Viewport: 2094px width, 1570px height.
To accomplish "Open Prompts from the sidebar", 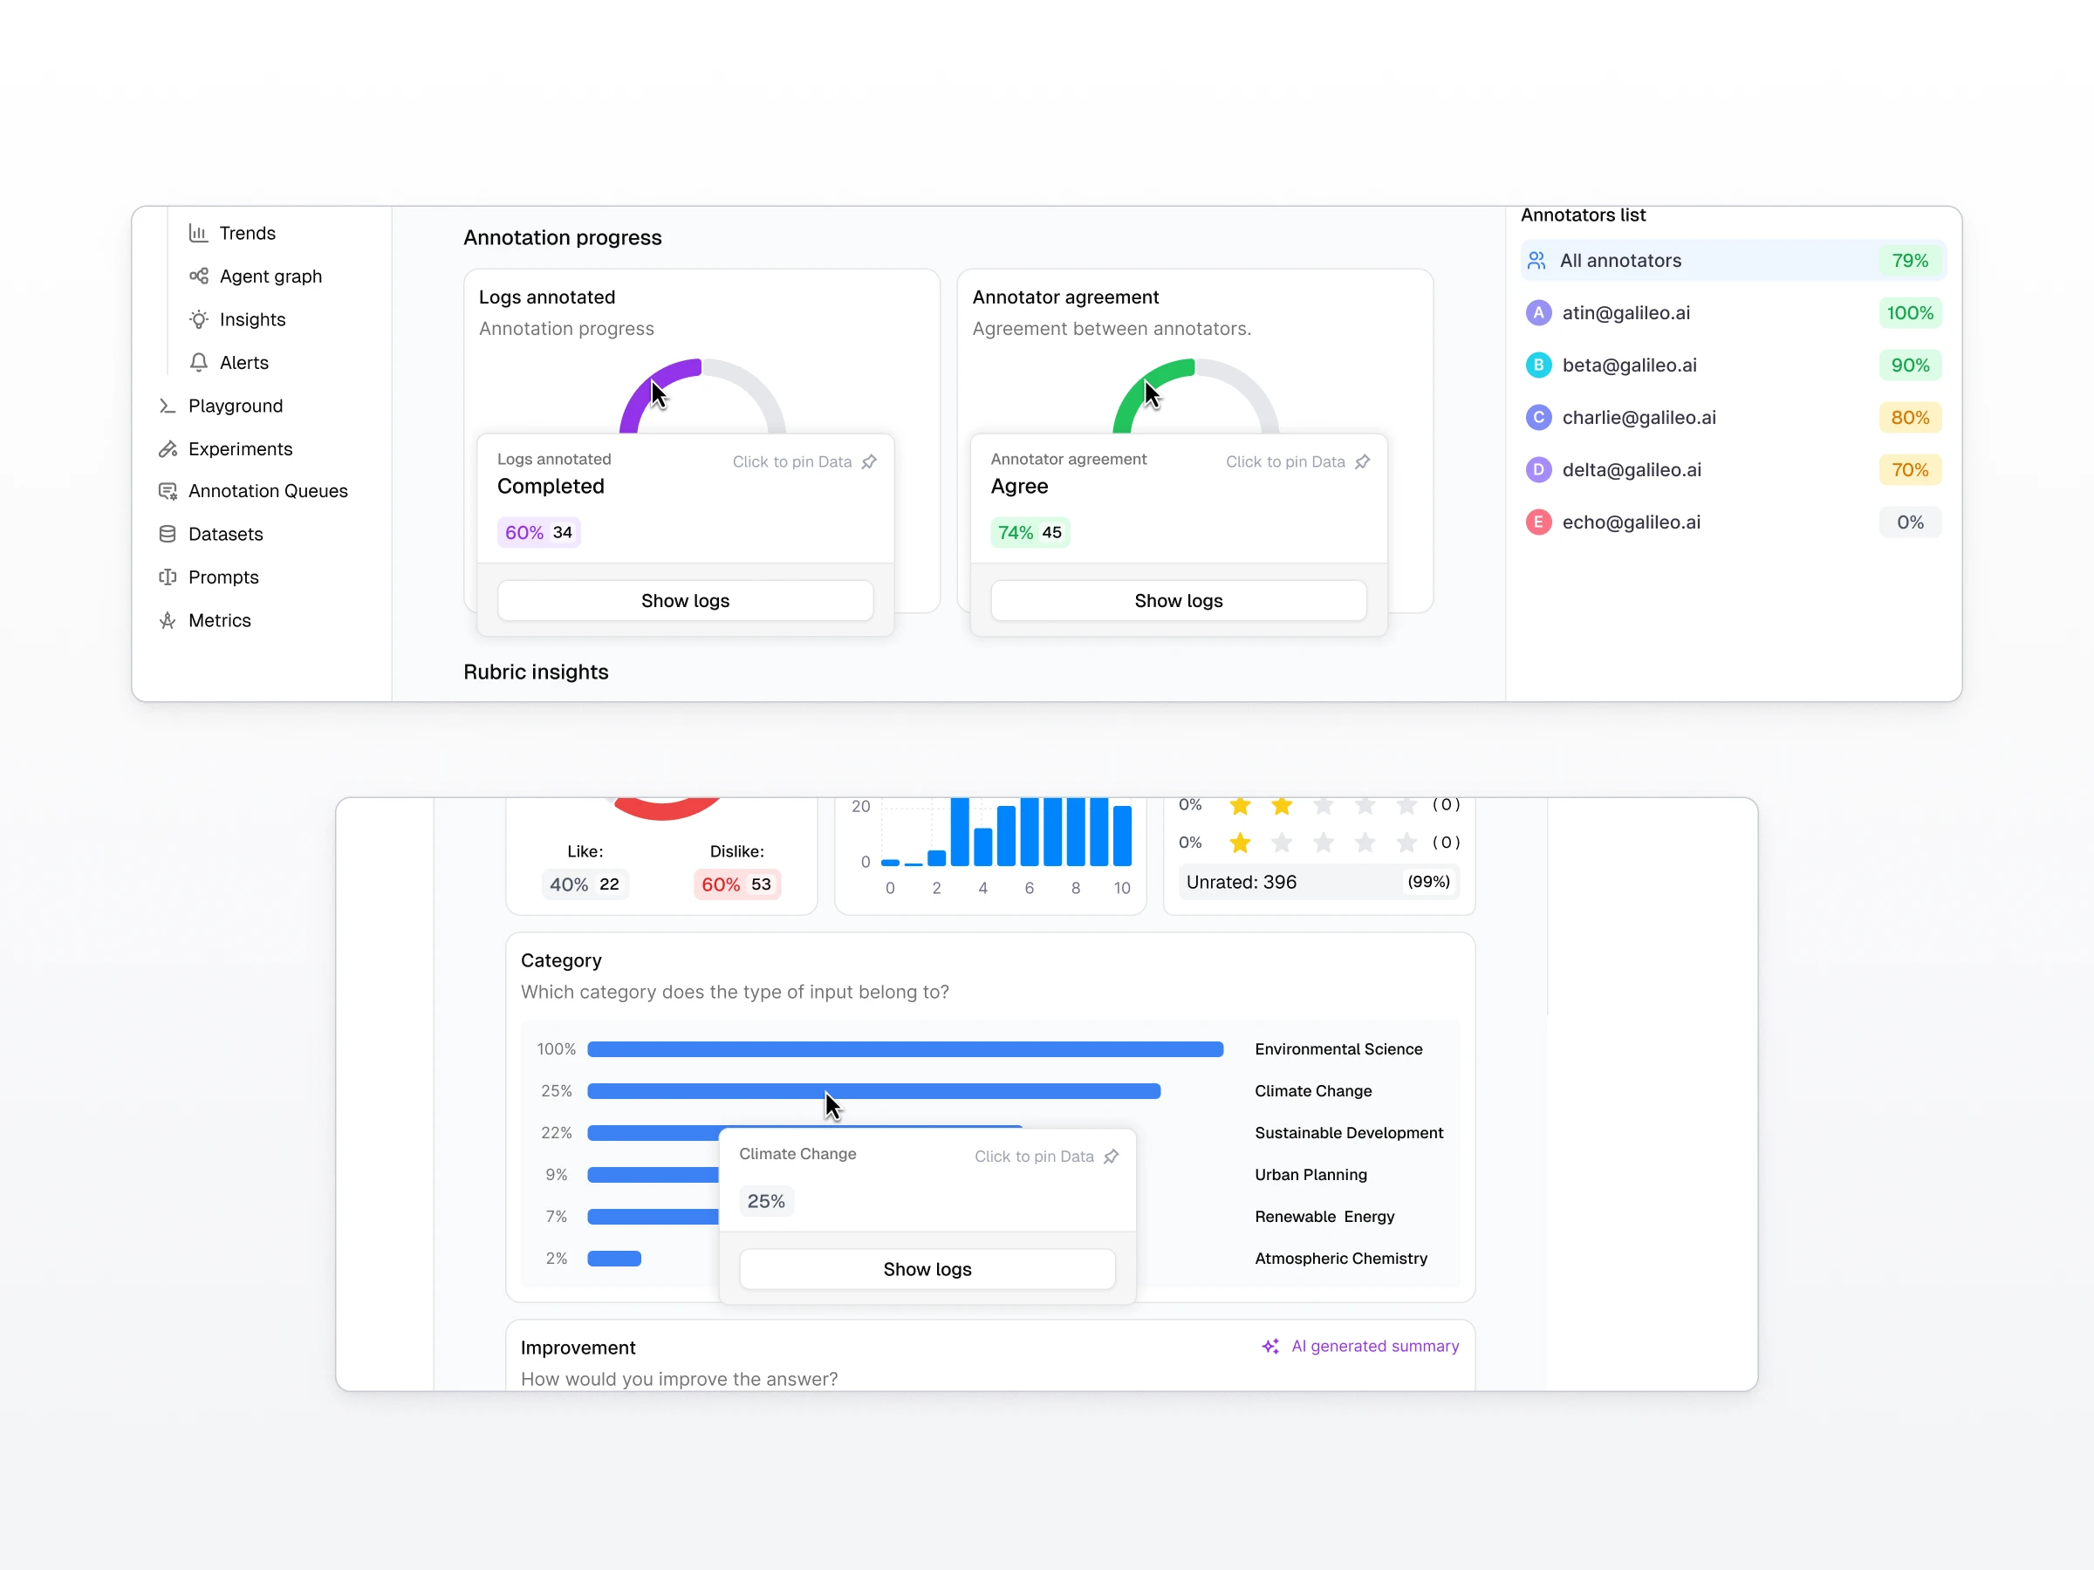I will point(222,577).
